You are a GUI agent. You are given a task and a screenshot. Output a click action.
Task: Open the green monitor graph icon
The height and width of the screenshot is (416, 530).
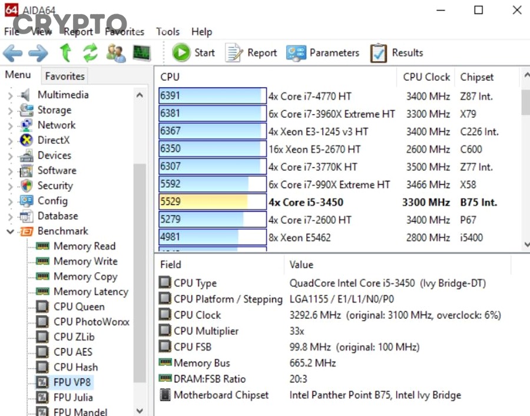141,53
